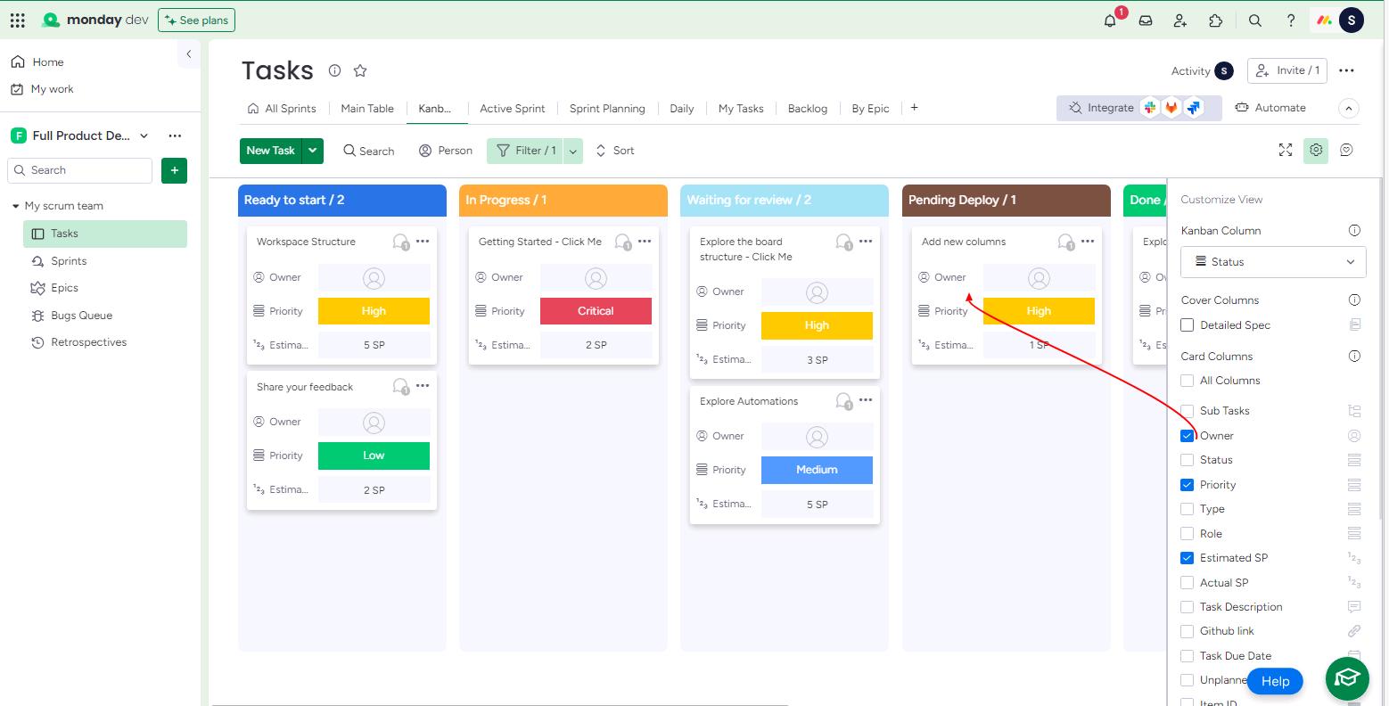The height and width of the screenshot is (706, 1389).
Task: Open the help question mark icon
Action: pos(1291,21)
